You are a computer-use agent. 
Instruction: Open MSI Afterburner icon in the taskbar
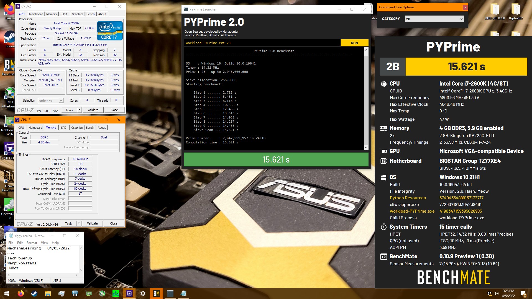point(102,293)
